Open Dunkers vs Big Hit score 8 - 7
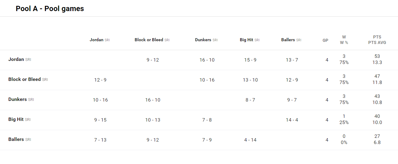Screen dimensions: 398x164 (x=250, y=100)
